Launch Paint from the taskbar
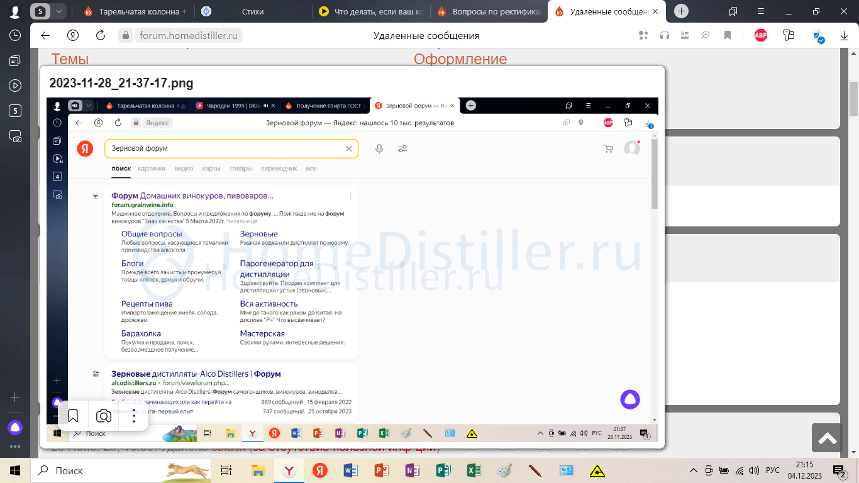859x483 pixels. pyautogui.click(x=505, y=470)
